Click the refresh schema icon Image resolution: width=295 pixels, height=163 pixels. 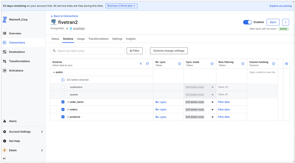(x=147, y=64)
